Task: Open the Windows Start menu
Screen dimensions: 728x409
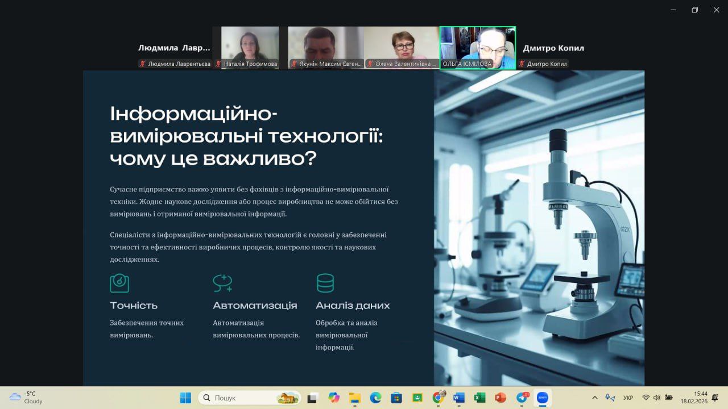Action: (x=185, y=398)
